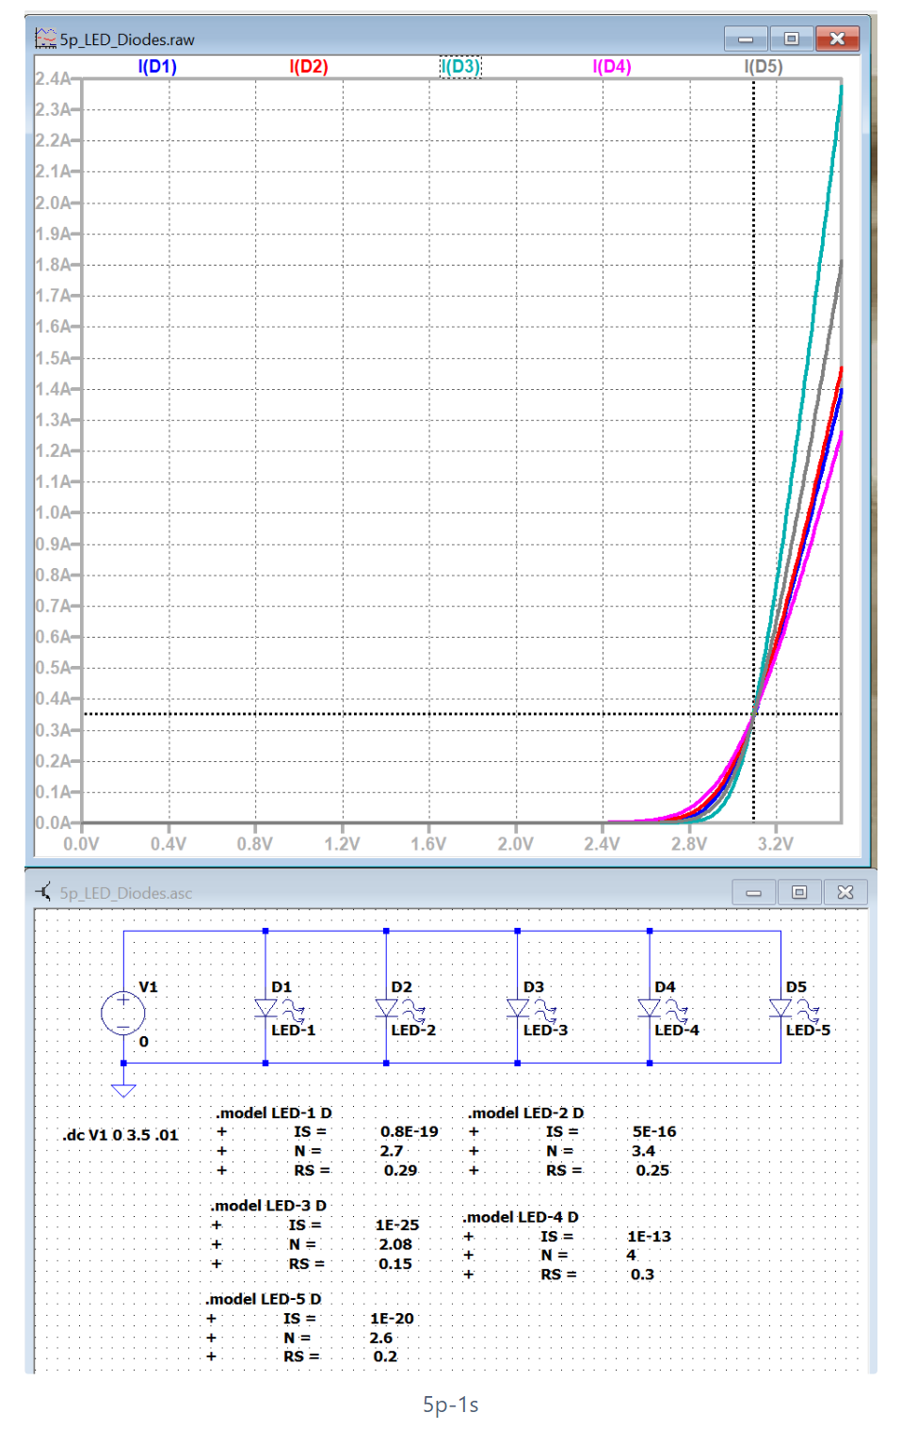901x1429 pixels.
Task: Click the I(D2) trace label
Action: pos(309,66)
